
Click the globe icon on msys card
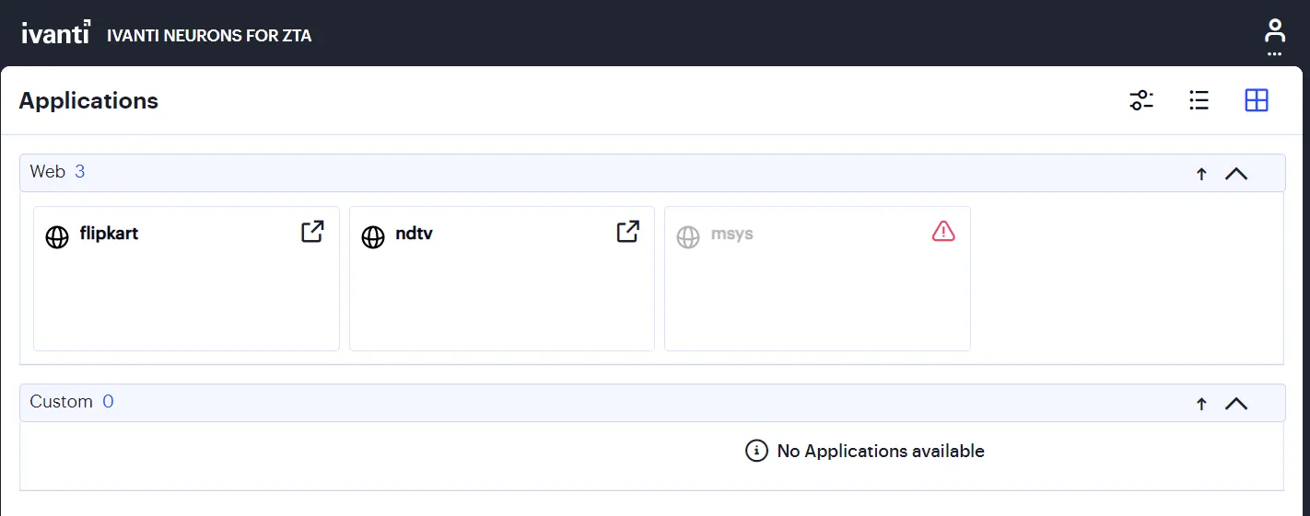point(688,238)
